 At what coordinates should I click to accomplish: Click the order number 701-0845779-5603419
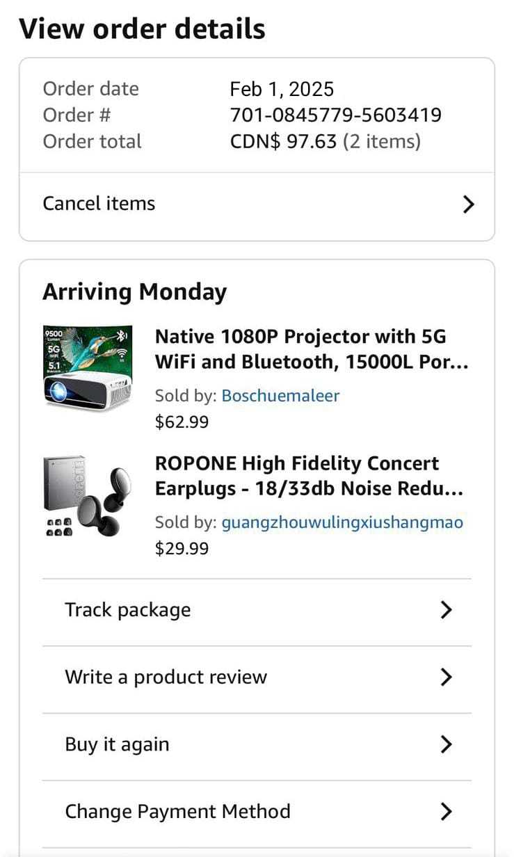335,115
